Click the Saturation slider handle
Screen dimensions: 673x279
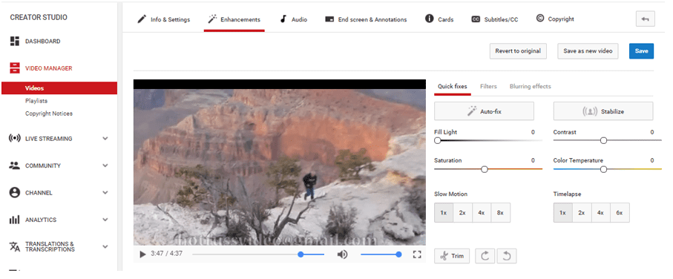pos(485,169)
